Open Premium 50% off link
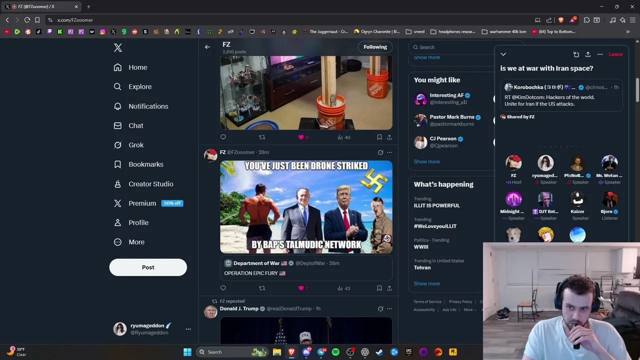Viewport: 640px width, 360px height. pyautogui.click(x=148, y=203)
